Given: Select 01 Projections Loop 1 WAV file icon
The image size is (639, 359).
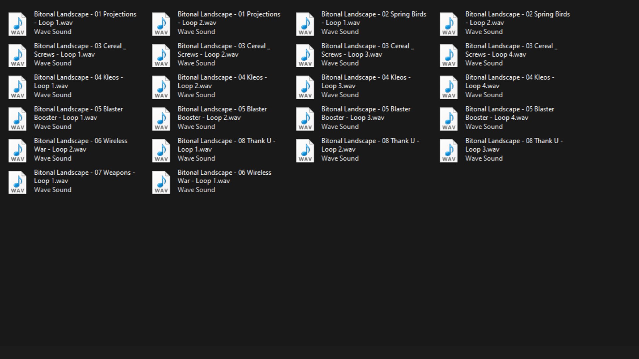Looking at the screenshot, I should tap(17, 24).
